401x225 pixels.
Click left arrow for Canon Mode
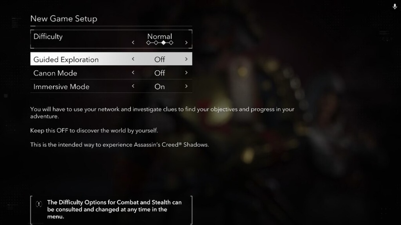click(x=133, y=73)
